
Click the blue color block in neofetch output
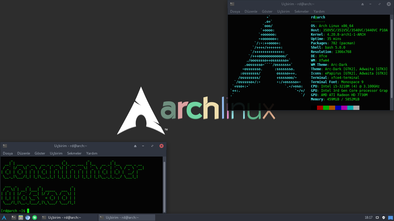pyautogui.click(x=338, y=108)
